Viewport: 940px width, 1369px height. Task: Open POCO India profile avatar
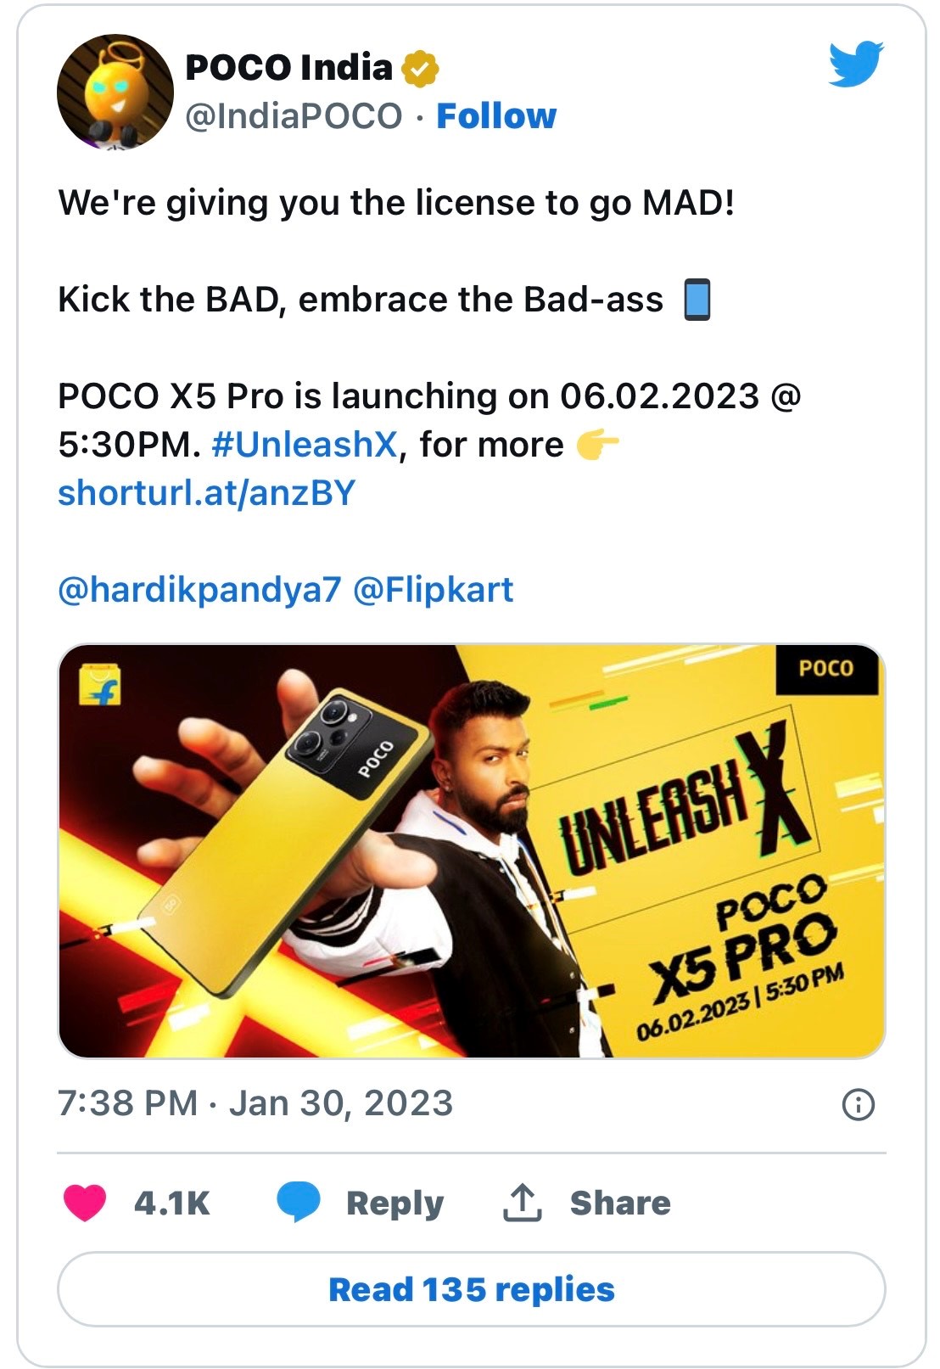pyautogui.click(x=115, y=92)
